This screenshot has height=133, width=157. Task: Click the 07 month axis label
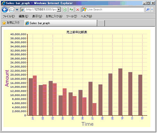click(x=92, y=118)
